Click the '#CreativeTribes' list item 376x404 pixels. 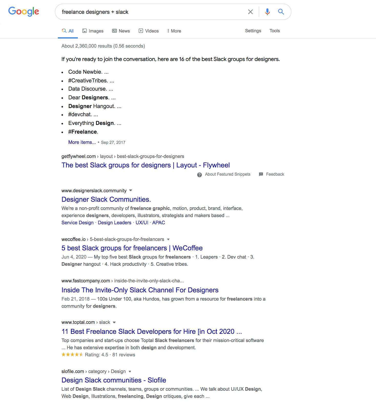(91, 81)
